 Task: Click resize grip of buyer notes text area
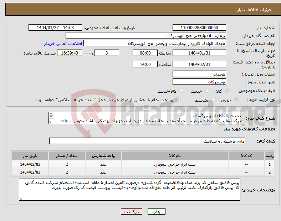tap(21, 199)
